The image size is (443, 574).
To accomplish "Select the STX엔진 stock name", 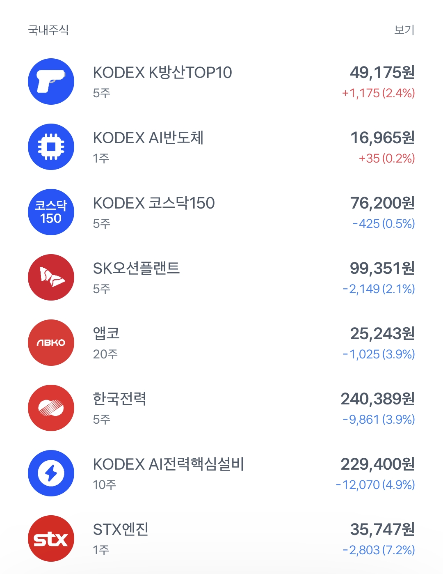I will pos(121,530).
